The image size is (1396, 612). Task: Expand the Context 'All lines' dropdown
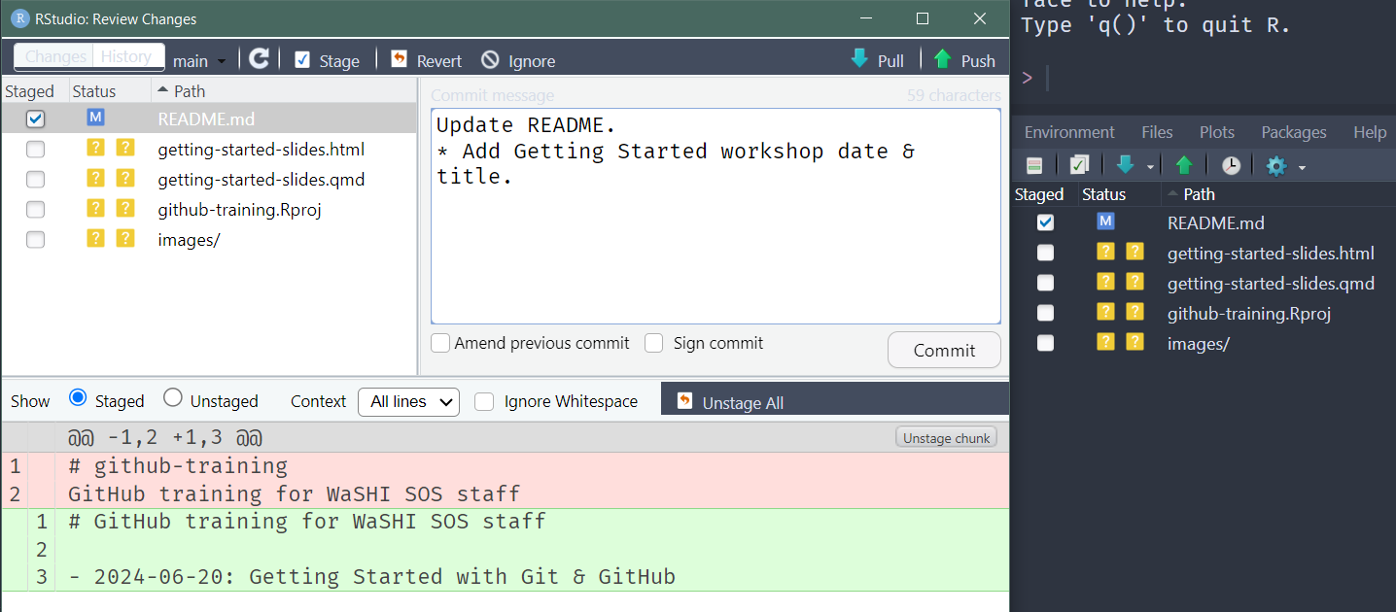(x=408, y=401)
